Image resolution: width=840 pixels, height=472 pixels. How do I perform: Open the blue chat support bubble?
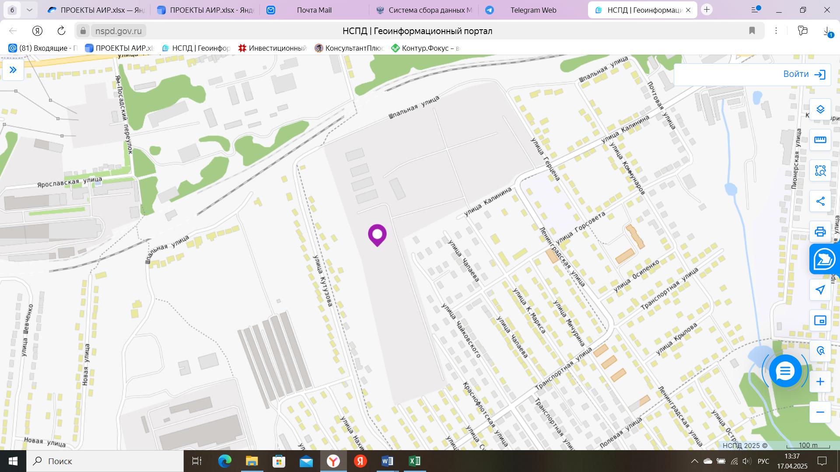click(x=785, y=371)
